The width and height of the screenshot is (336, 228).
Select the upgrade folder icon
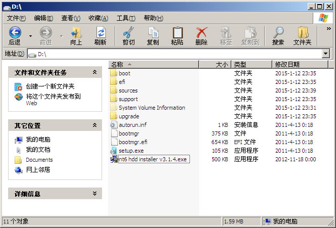click(114, 116)
